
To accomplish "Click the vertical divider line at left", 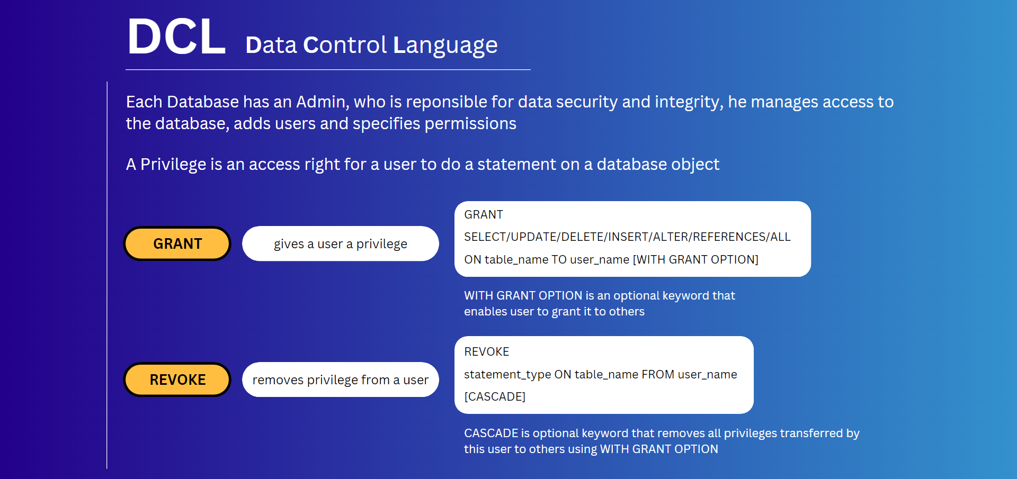I will click(x=107, y=275).
